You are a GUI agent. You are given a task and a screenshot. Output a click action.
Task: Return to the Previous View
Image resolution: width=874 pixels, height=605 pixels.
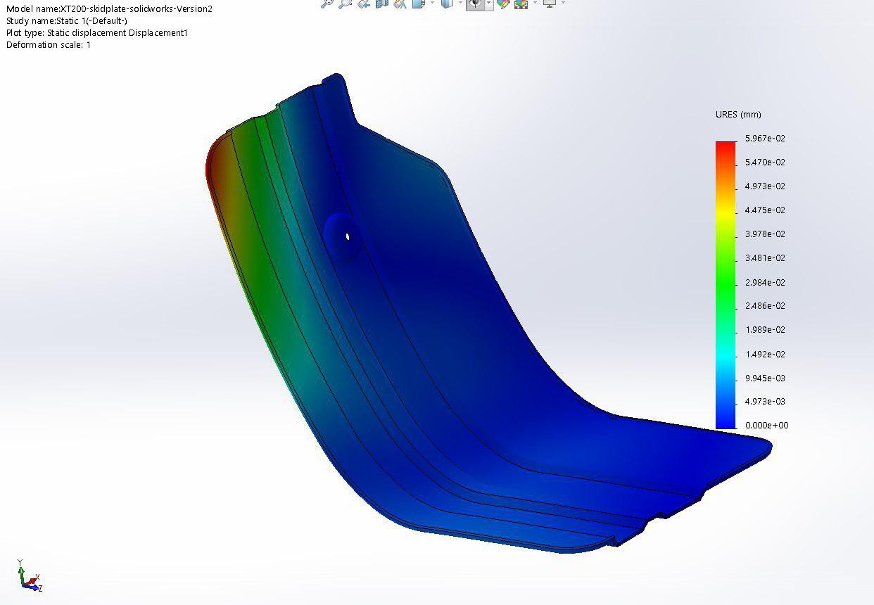[364, 4]
